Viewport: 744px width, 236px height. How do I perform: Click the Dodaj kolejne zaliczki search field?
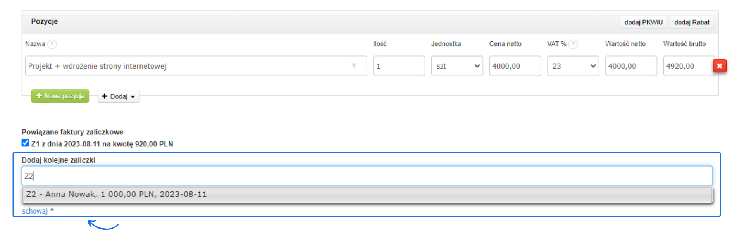[367, 176]
